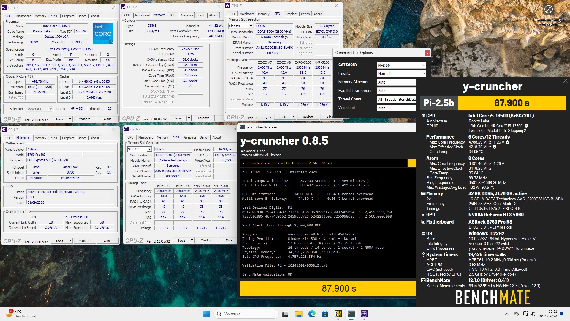Open the Windows Start menu
This screenshot has height=321, width=570.
(x=206, y=314)
